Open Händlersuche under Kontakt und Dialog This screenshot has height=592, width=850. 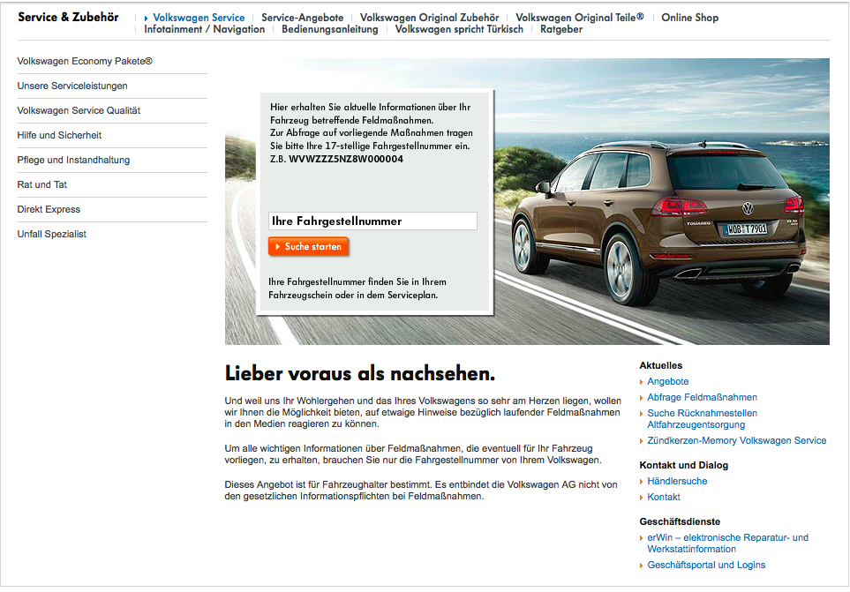point(677,481)
